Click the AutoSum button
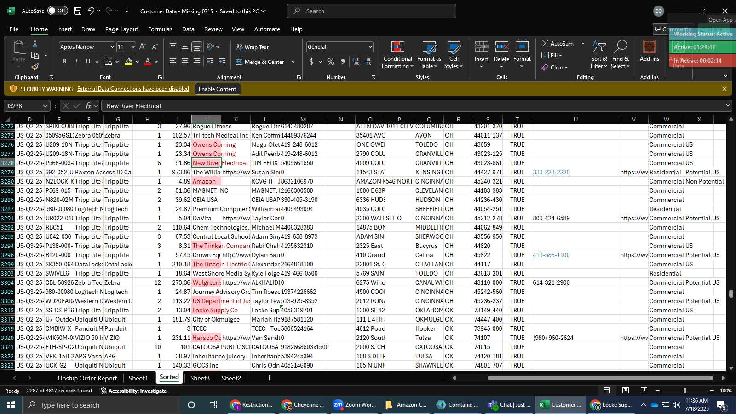736x414 pixels. [558, 43]
